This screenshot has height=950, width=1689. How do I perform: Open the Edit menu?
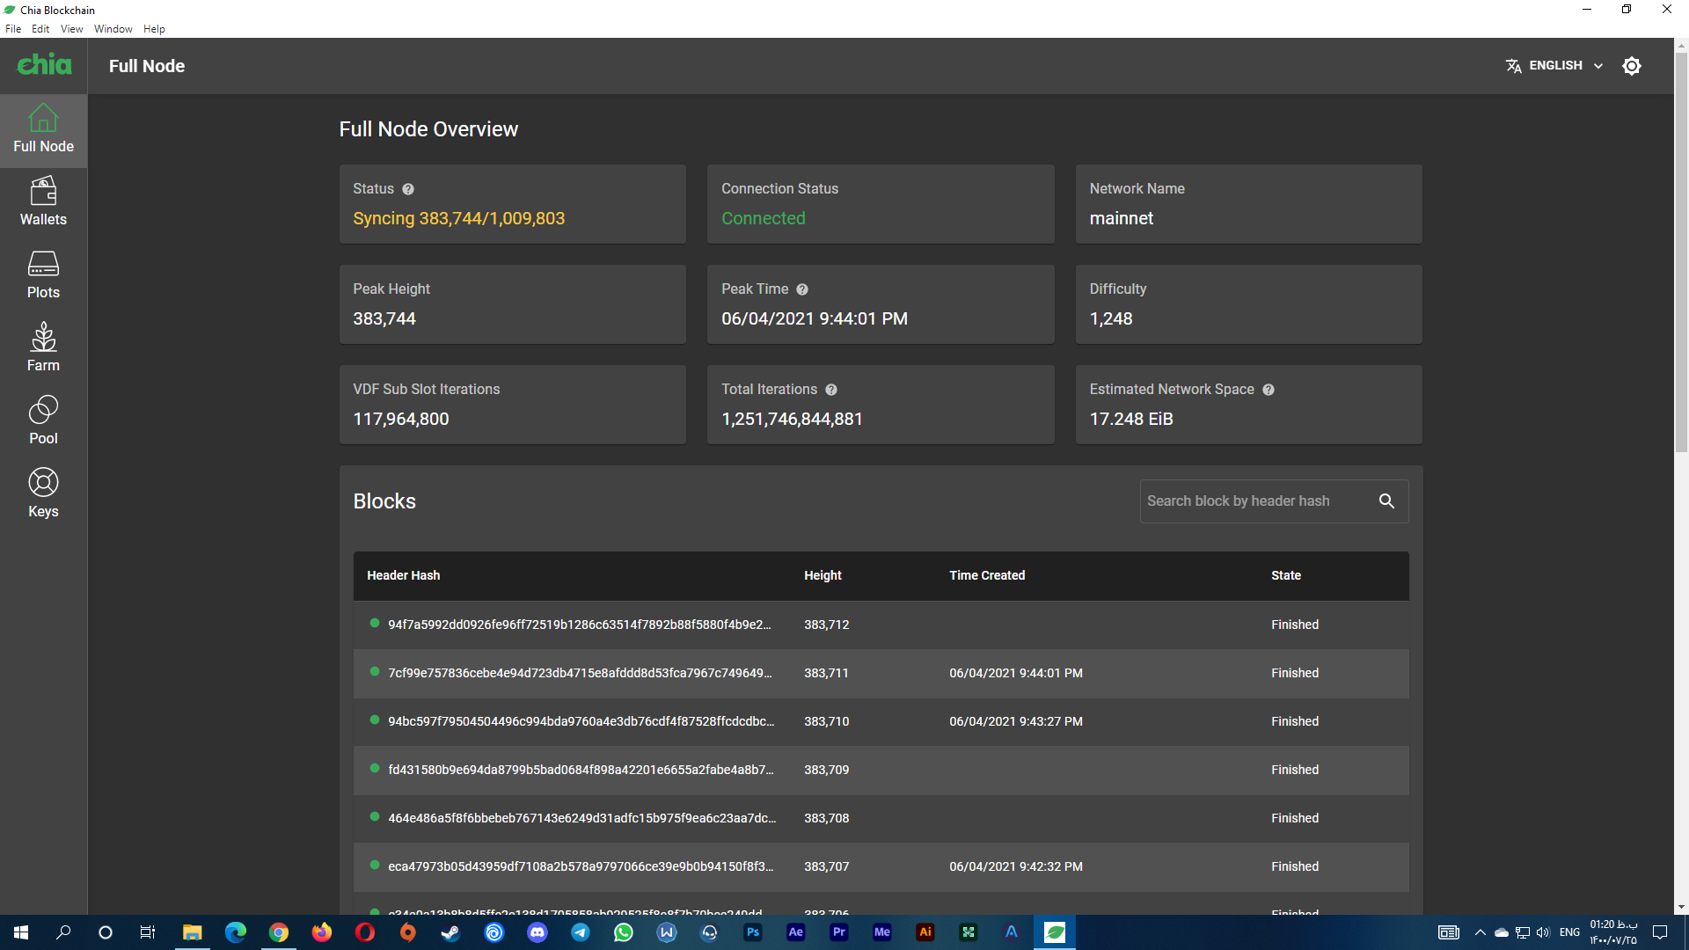point(40,29)
